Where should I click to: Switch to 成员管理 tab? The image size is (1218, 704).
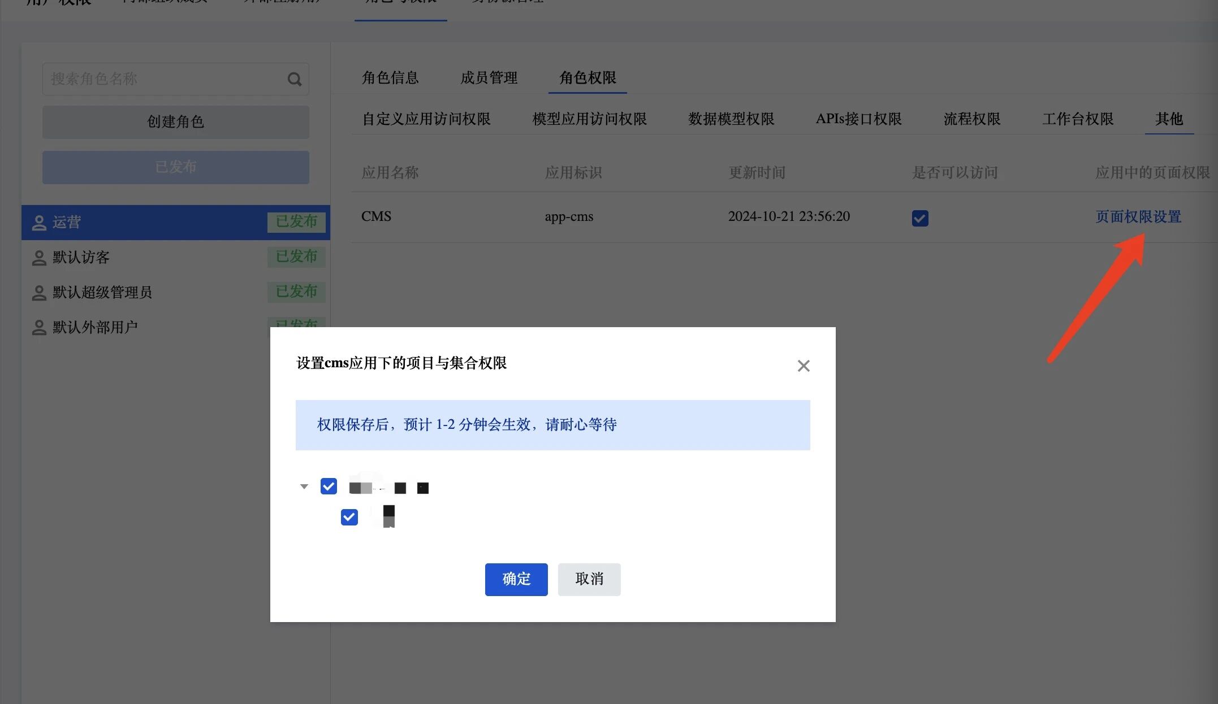pos(489,77)
